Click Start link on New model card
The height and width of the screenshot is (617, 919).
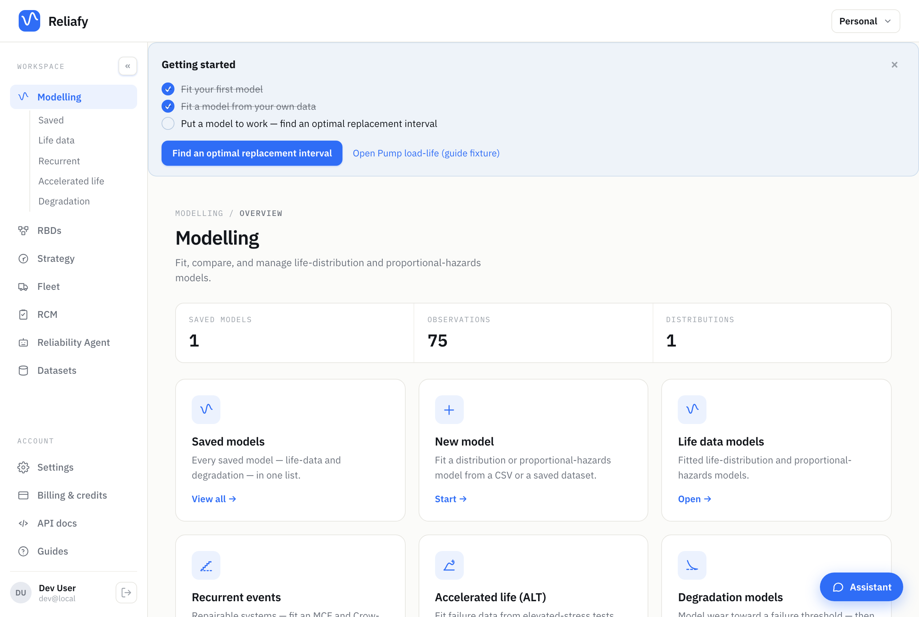point(451,499)
